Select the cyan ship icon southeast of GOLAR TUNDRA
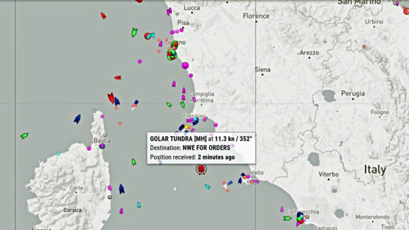 207,187
